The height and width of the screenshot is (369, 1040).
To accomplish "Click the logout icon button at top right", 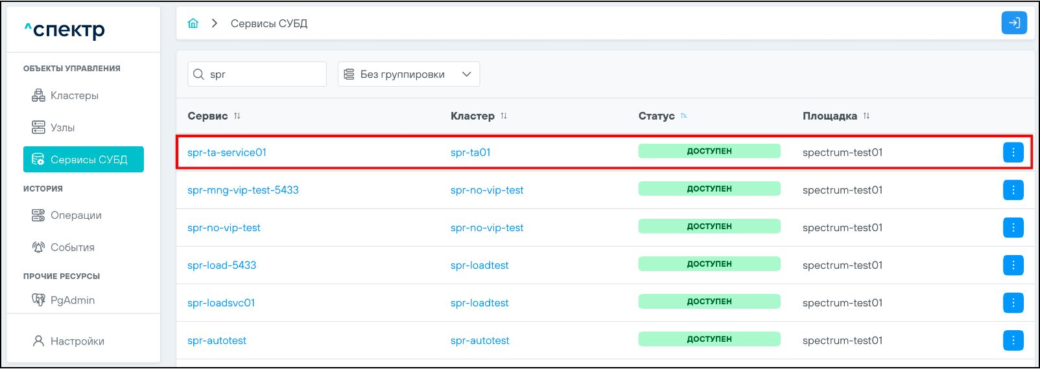I will 1013,23.
